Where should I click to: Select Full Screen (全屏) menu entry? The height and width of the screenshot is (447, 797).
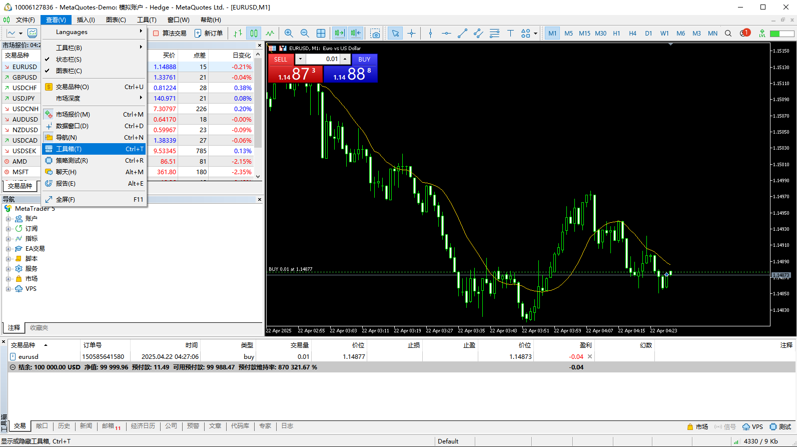point(94,199)
